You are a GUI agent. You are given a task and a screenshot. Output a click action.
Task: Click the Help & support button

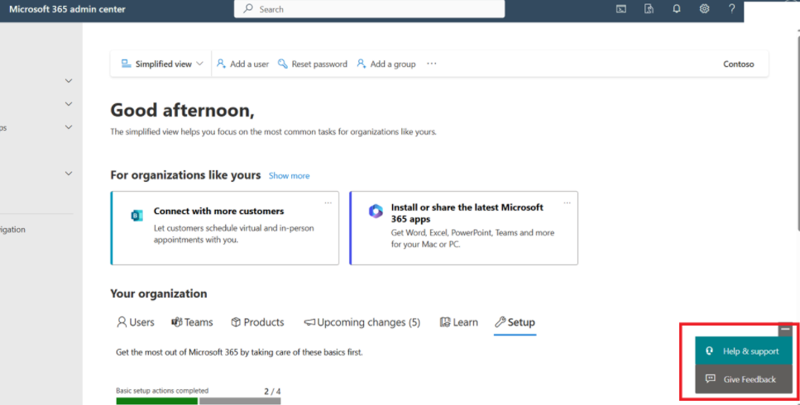click(x=744, y=351)
